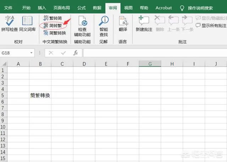Switch to the 帮助 tab
227x162 pixels.
(x=144, y=8)
